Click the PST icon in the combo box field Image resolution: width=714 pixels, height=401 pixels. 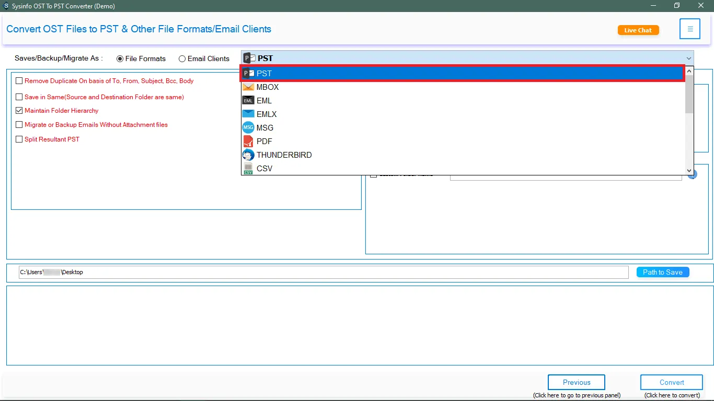point(249,58)
